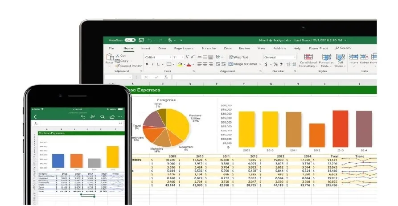Click the Decrease Font Size icon

click(193, 58)
